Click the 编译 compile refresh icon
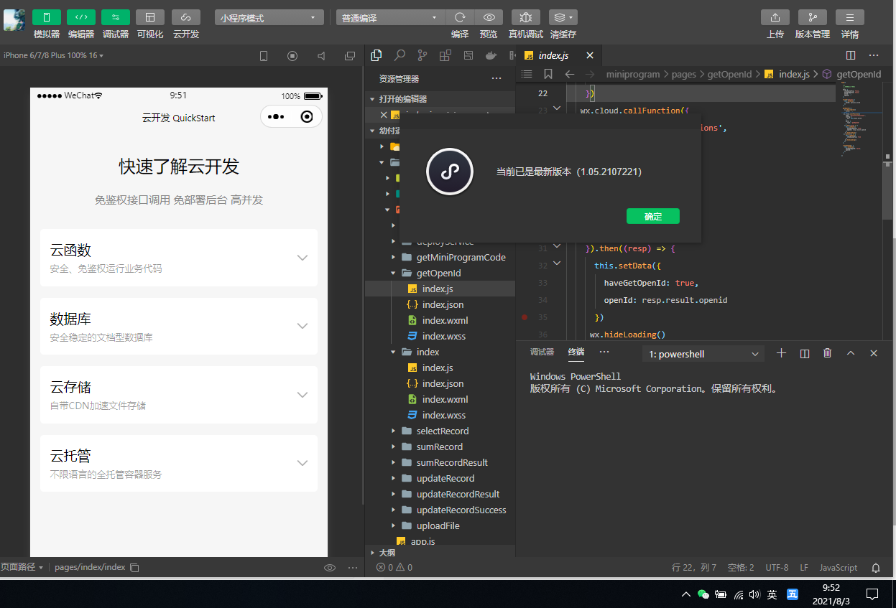The width and height of the screenshot is (896, 608). pos(460,17)
